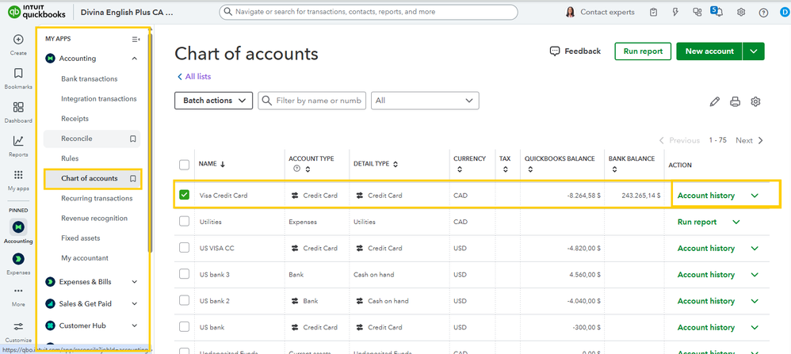This screenshot has width=791, height=354.
Task: Open Fixed assets menu item
Action: pos(81,238)
